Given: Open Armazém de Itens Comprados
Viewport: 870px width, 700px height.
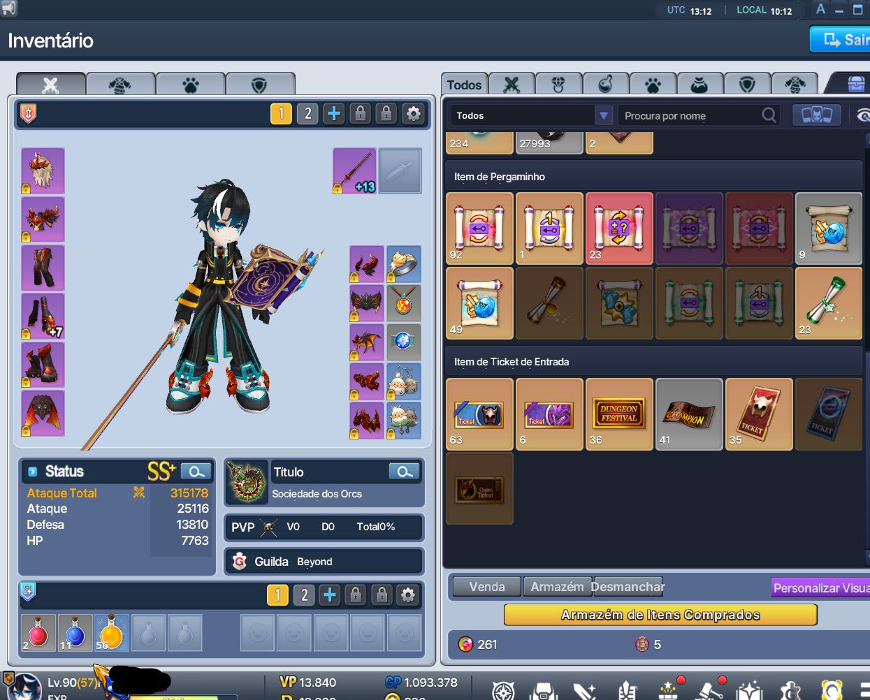Looking at the screenshot, I should coord(660,615).
